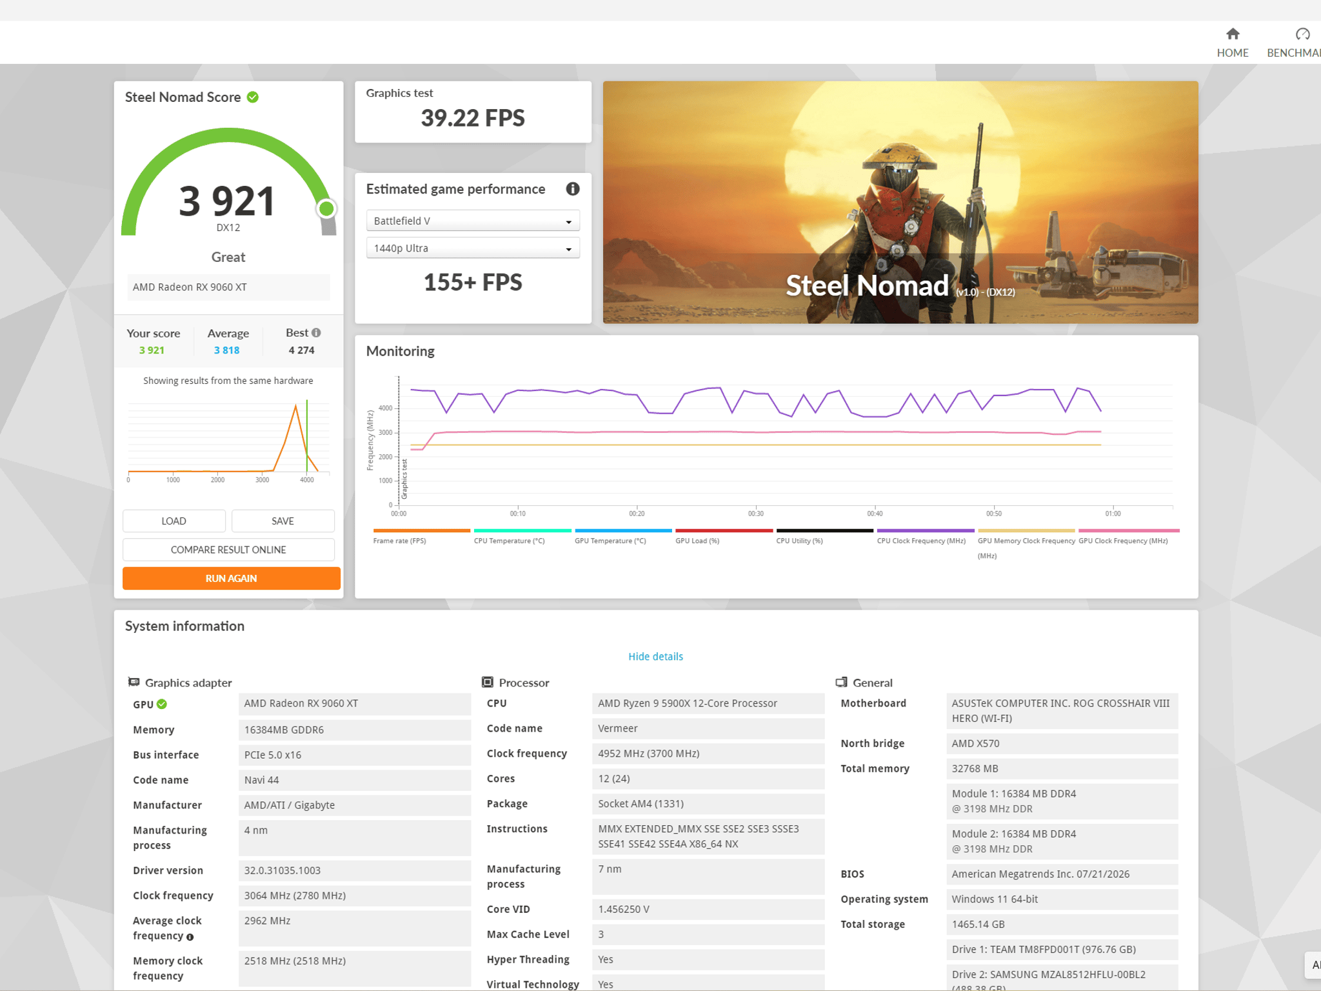Click the 7 nm CPU manufacturing process value
Image resolution: width=1321 pixels, height=991 pixels.
(708, 877)
